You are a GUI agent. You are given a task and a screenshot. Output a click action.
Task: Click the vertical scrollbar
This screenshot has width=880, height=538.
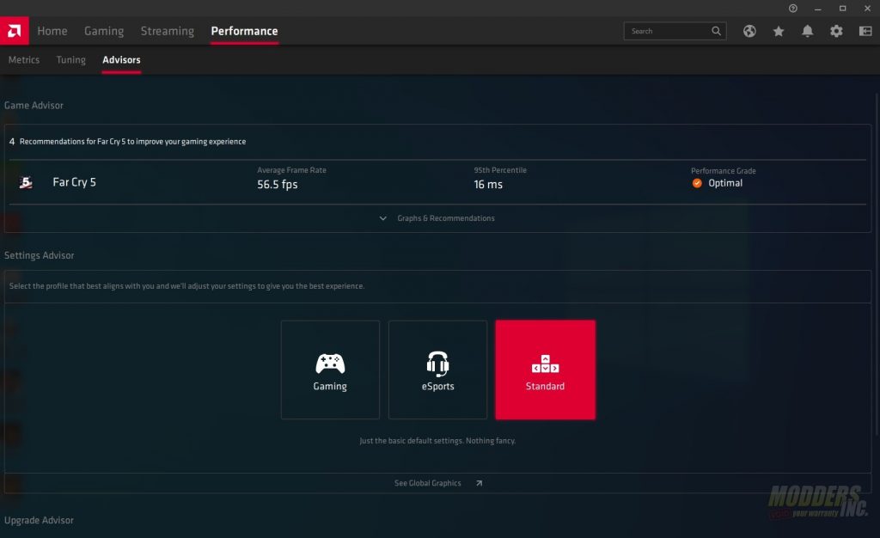(877, 264)
